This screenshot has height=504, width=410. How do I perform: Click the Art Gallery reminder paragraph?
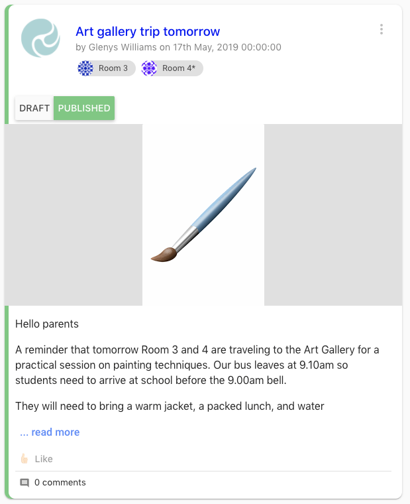pyautogui.click(x=197, y=365)
